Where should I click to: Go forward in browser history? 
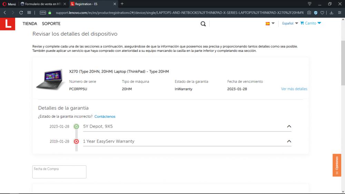pos(13,13)
